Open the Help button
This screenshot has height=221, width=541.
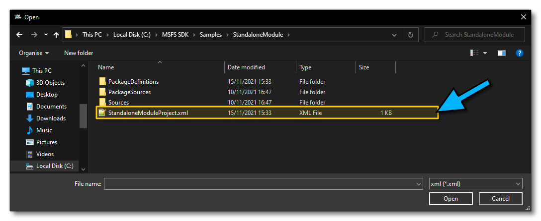point(519,53)
